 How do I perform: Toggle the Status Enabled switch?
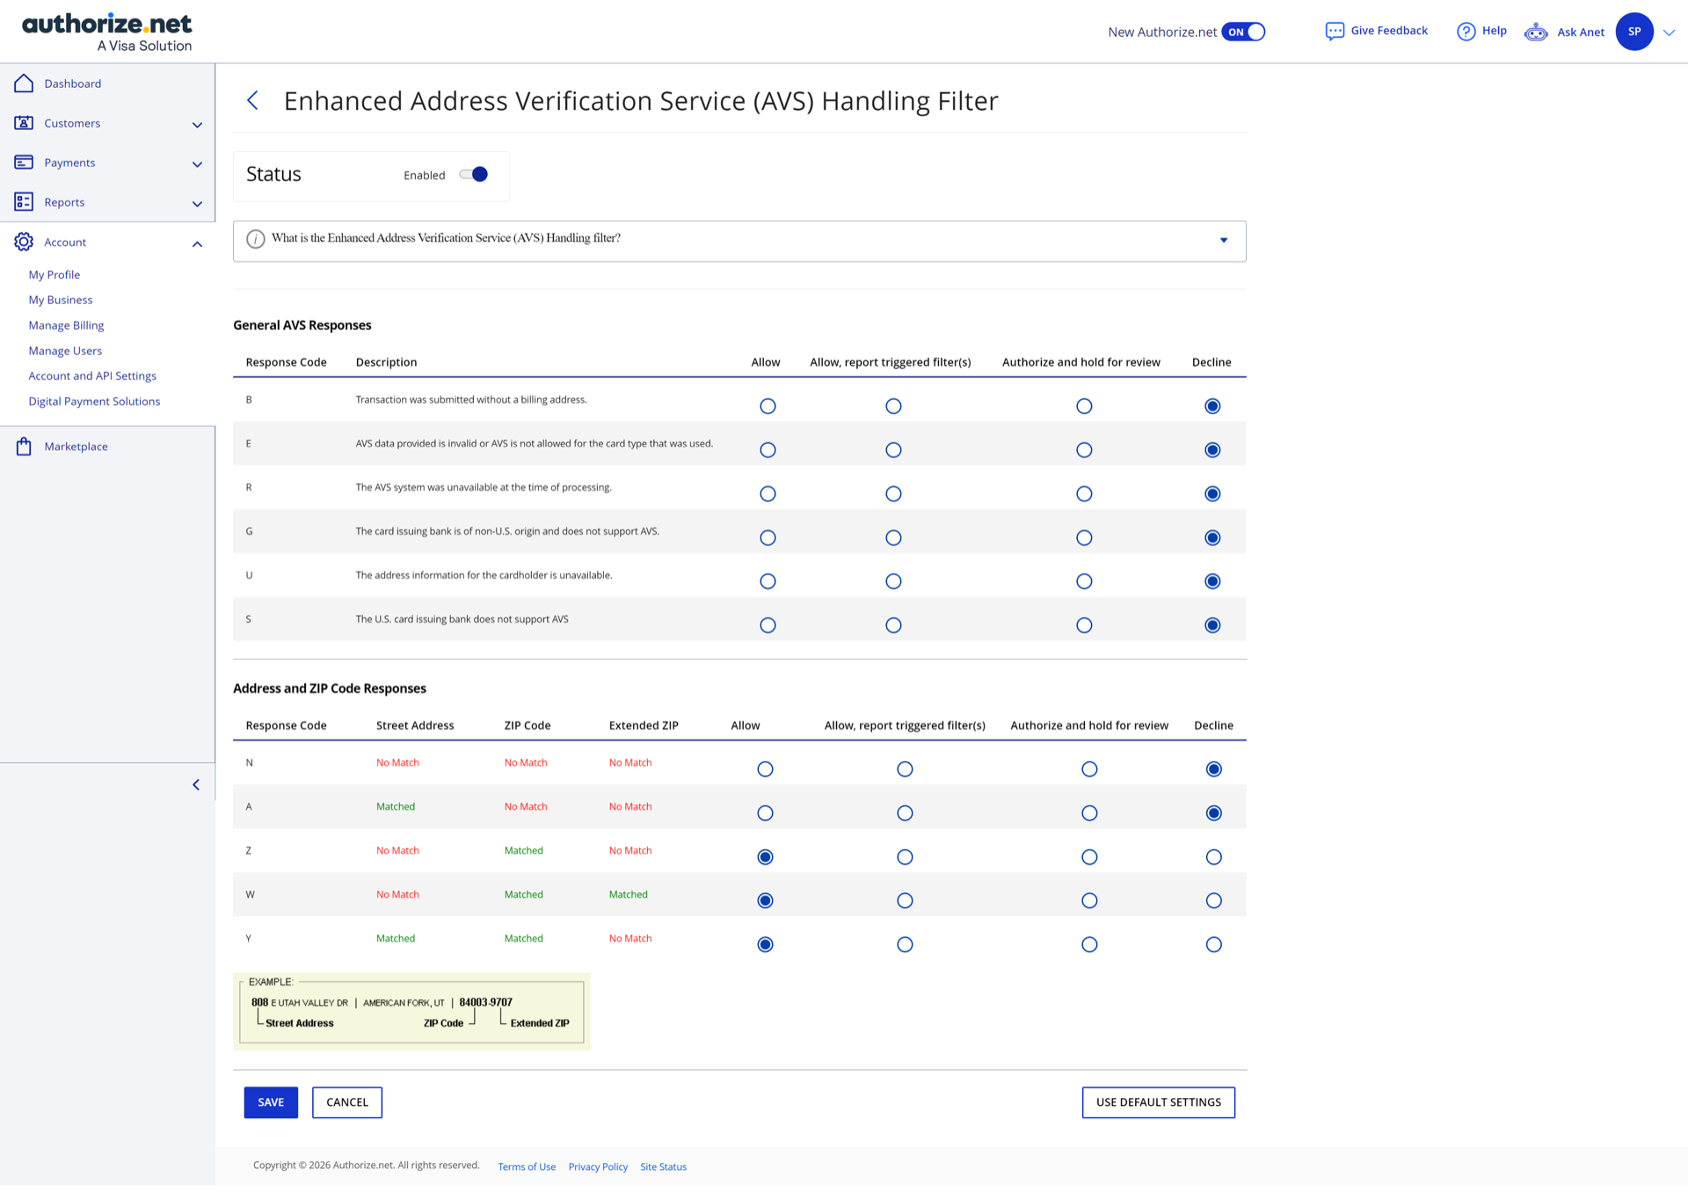[474, 174]
